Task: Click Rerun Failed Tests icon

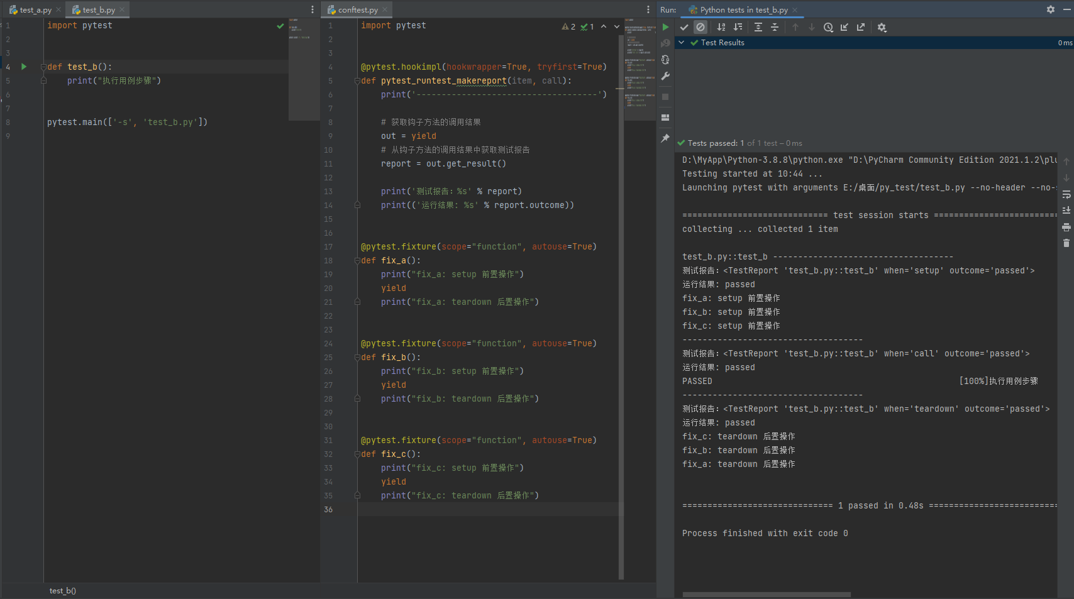Action: point(665,43)
